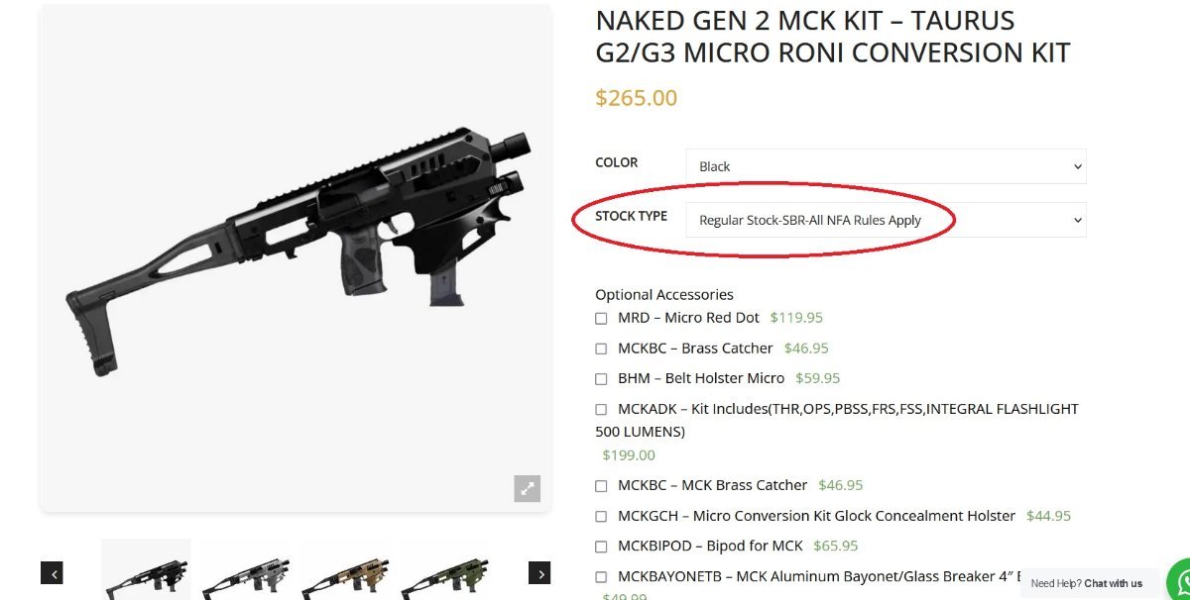The height and width of the screenshot is (600, 1190).
Task: Check the BHM – Belt Holster Micro box
Action: point(601,378)
